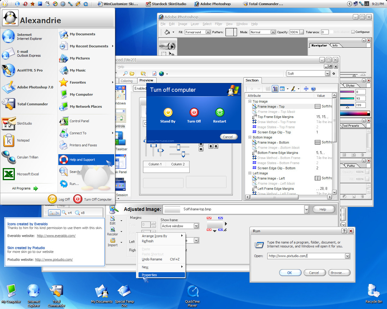The width and height of the screenshot is (387, 309).
Task: Click the yellow Stand By icon
Action: [168, 113]
